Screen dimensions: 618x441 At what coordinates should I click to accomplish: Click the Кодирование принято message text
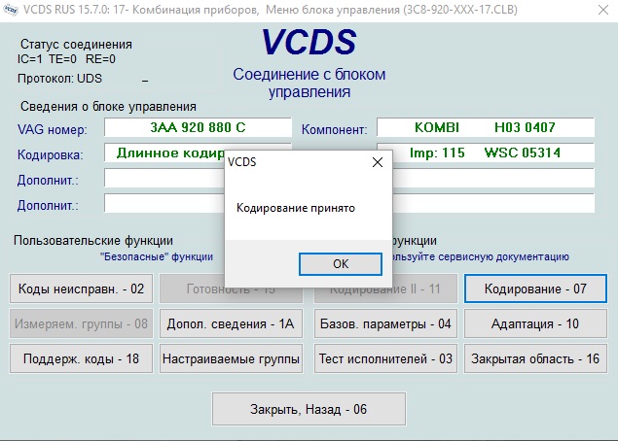296,208
